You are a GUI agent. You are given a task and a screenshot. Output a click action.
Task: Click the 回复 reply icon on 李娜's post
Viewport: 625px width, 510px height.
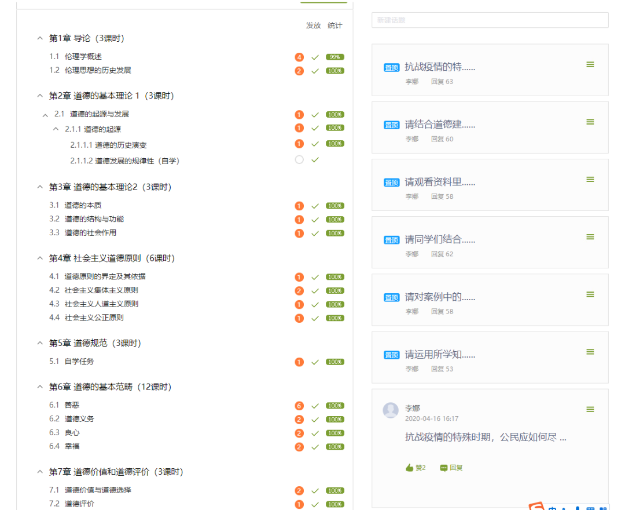tap(444, 468)
